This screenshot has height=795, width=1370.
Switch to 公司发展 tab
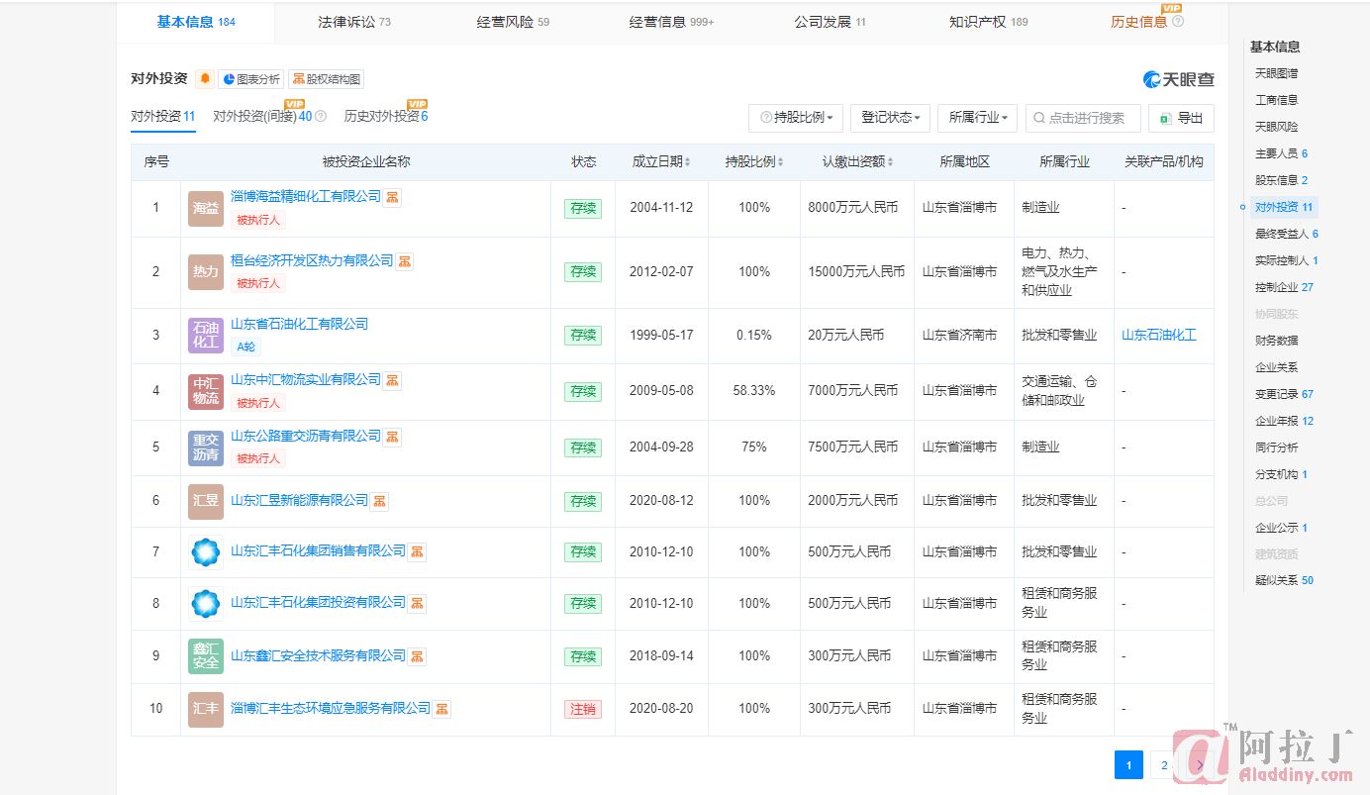830,22
